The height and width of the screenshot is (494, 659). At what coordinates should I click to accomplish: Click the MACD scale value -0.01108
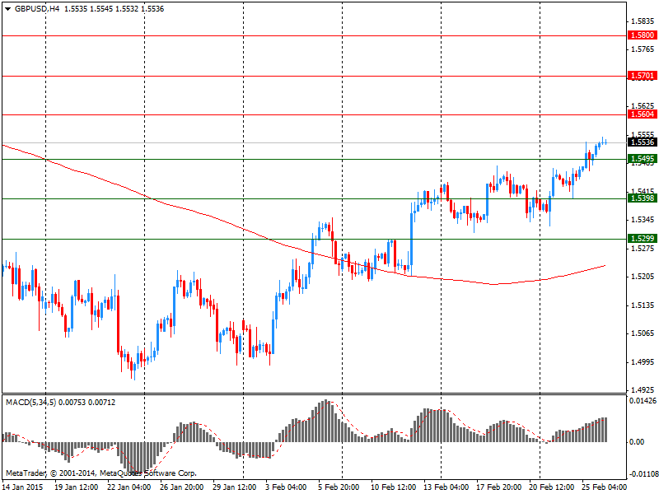click(x=643, y=474)
